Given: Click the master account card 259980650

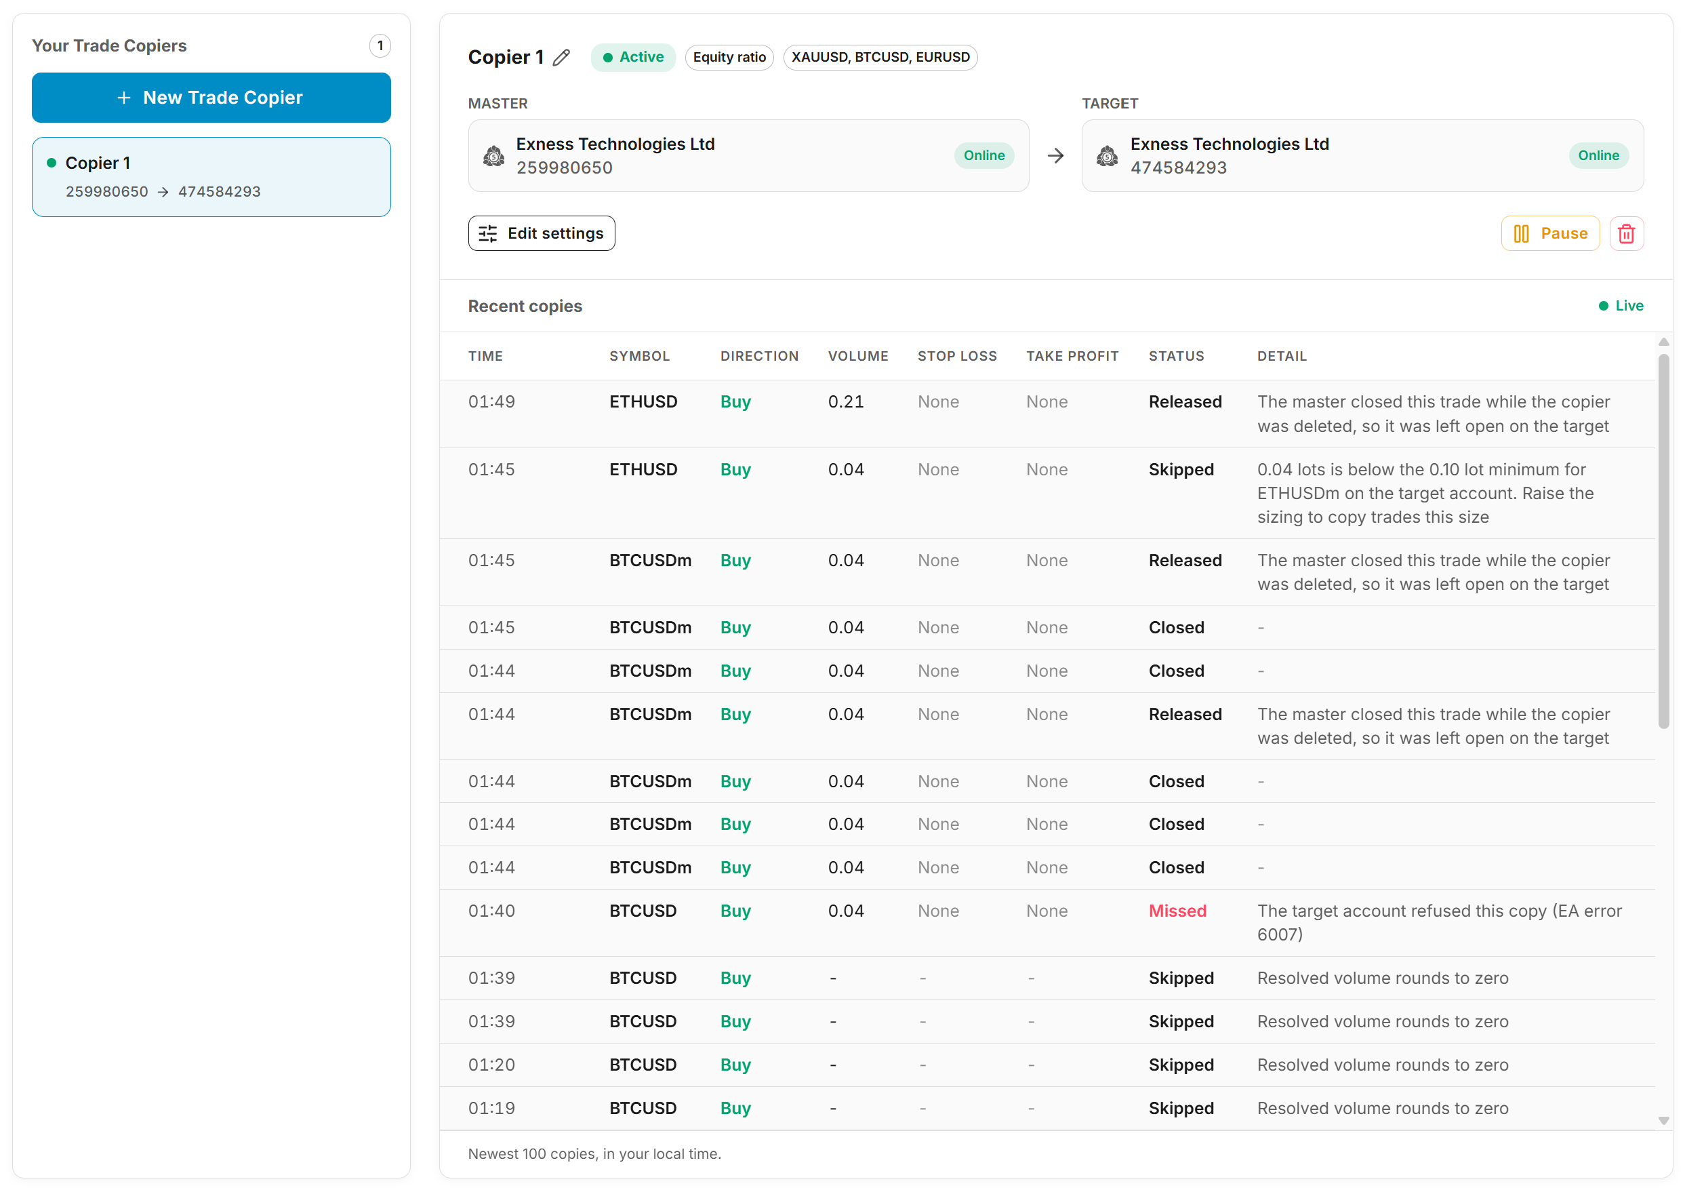Looking at the screenshot, I should (x=748, y=156).
